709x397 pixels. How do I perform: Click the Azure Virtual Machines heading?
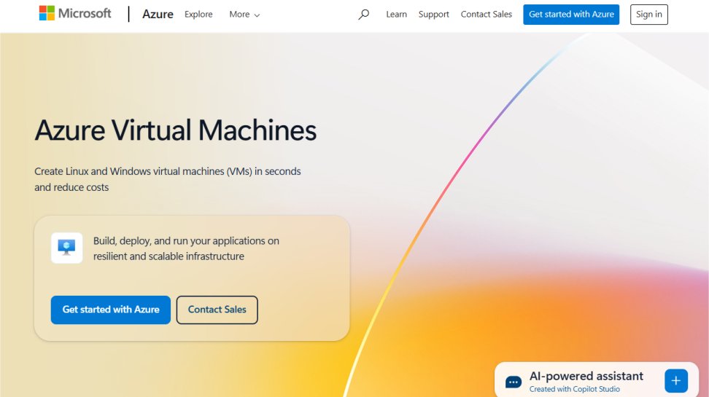click(176, 130)
